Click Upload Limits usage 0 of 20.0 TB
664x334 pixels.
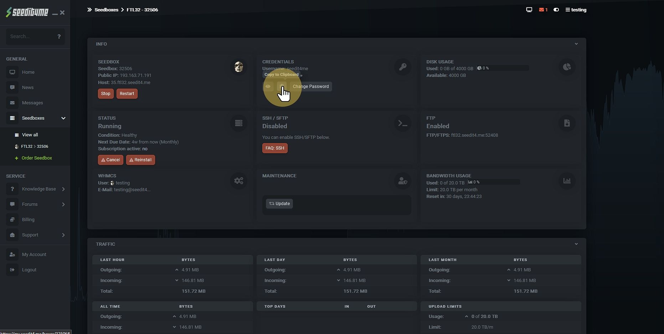tap(484, 316)
